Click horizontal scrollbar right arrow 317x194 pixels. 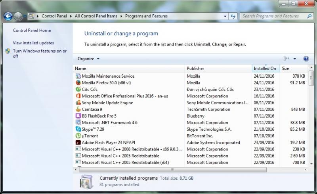coord(305,169)
